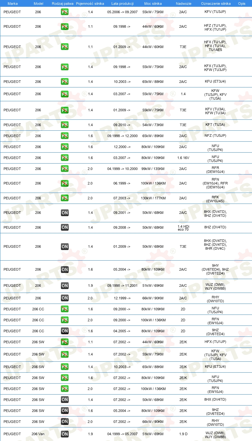Viewport: 252px width, 441px height.
Task: Click the Rodzaj paliwa column header
Action: tap(63, 4)
